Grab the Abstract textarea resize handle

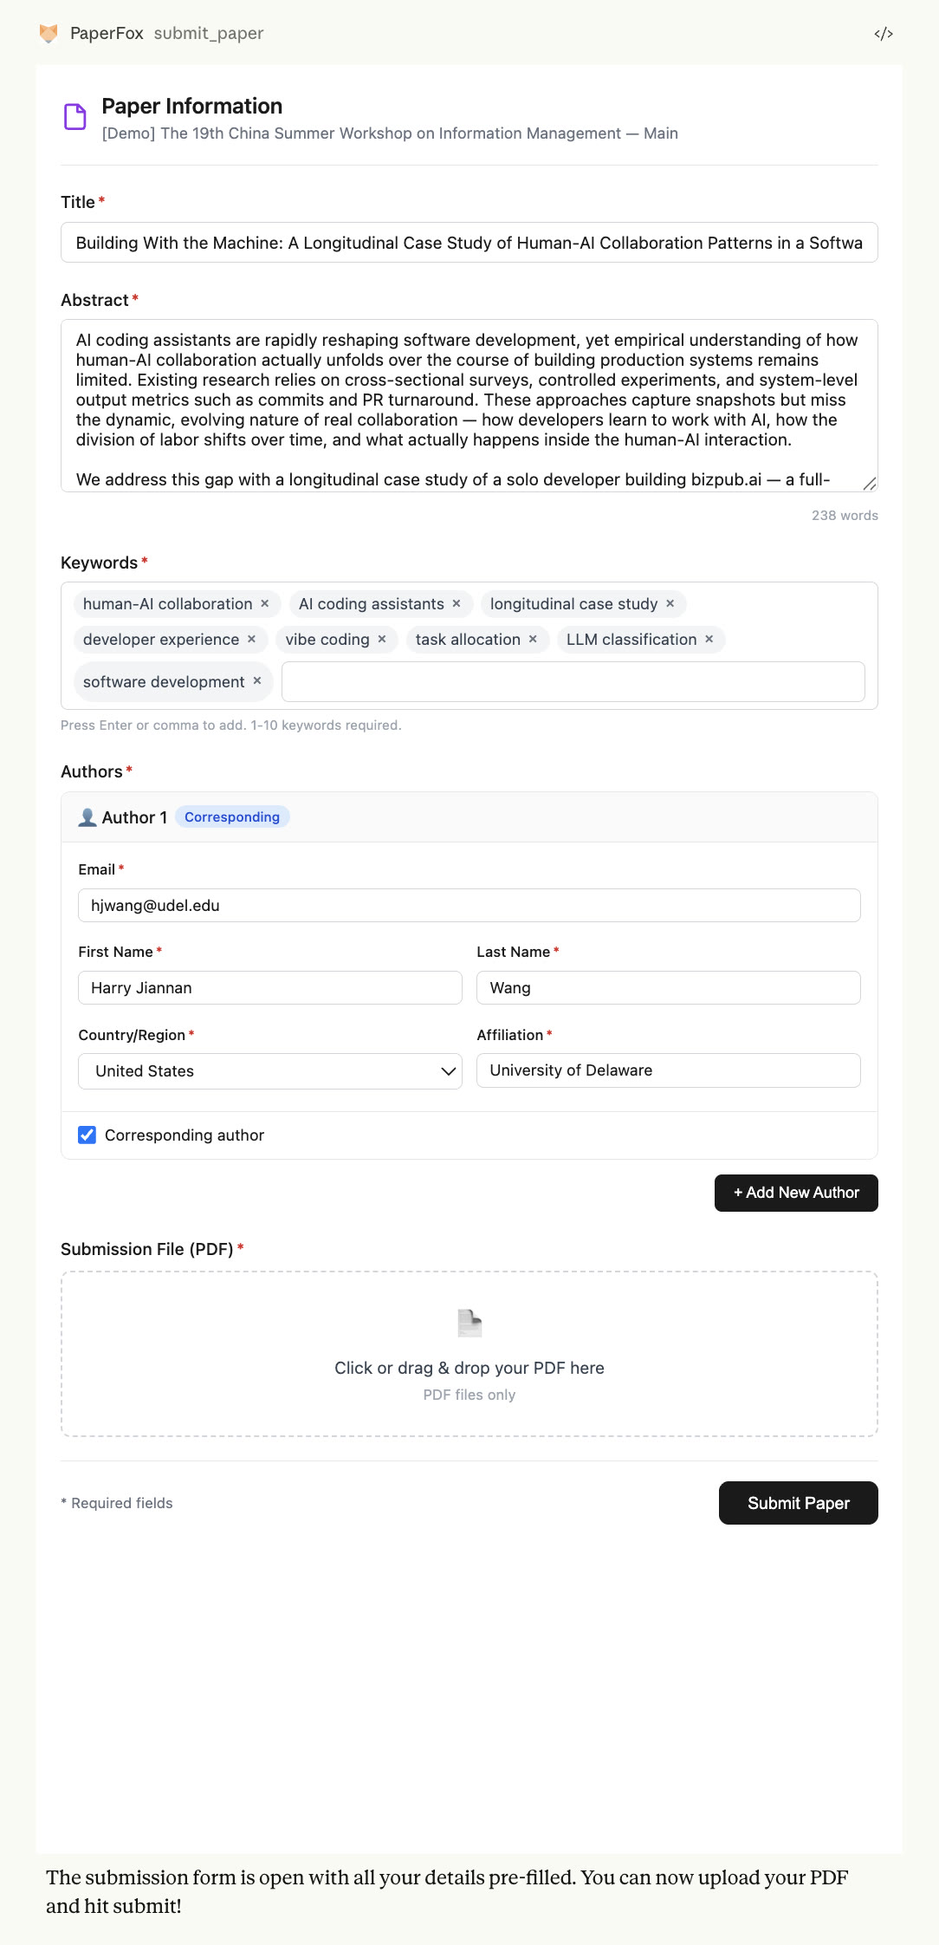[870, 484]
